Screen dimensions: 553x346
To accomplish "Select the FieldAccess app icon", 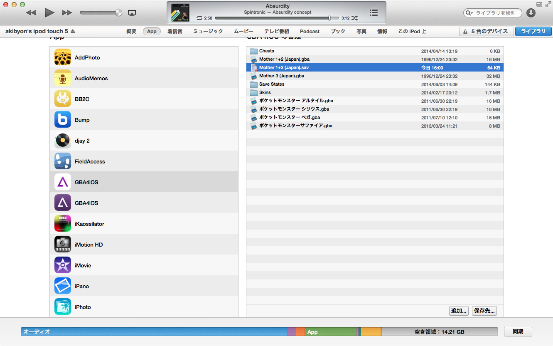I will coord(63,161).
